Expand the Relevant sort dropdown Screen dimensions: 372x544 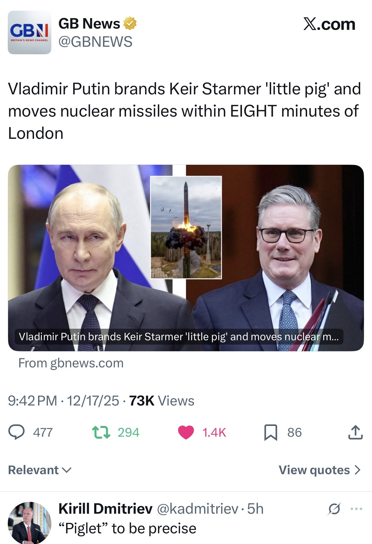click(40, 470)
